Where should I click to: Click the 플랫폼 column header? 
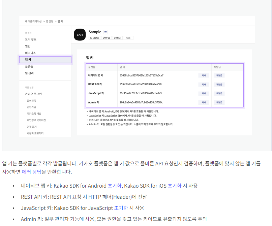[92, 67]
